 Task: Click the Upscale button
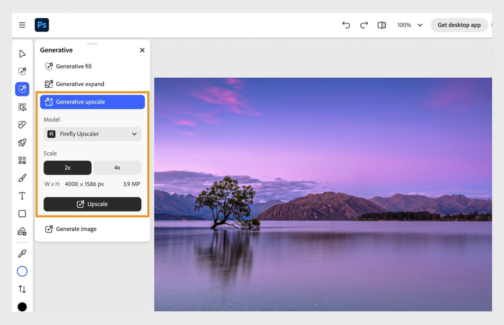click(92, 204)
